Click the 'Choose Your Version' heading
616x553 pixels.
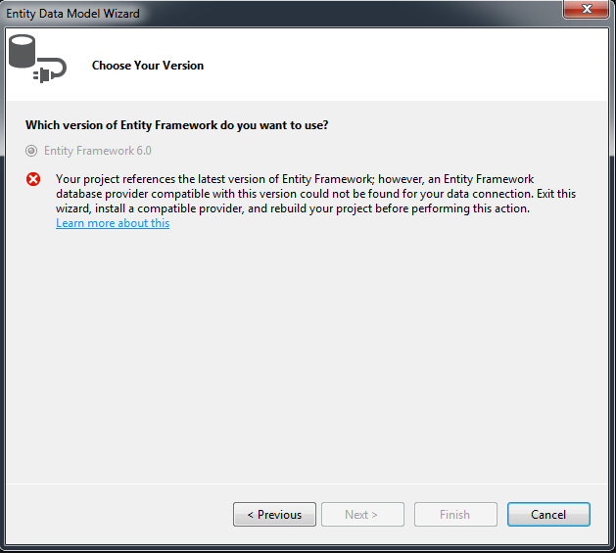(x=148, y=66)
